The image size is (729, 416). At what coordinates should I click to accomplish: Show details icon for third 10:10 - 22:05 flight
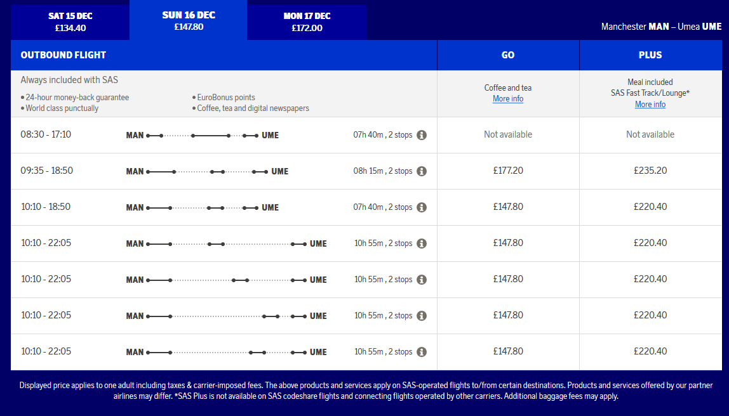(422, 316)
